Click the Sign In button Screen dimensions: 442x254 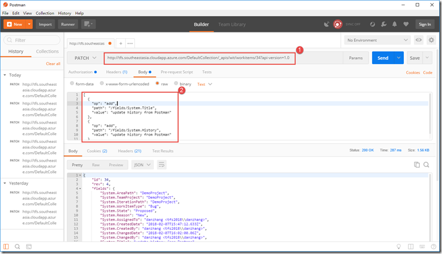click(425, 24)
